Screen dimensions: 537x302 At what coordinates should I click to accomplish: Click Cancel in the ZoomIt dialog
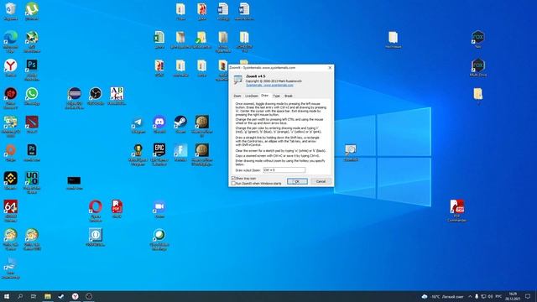321,181
